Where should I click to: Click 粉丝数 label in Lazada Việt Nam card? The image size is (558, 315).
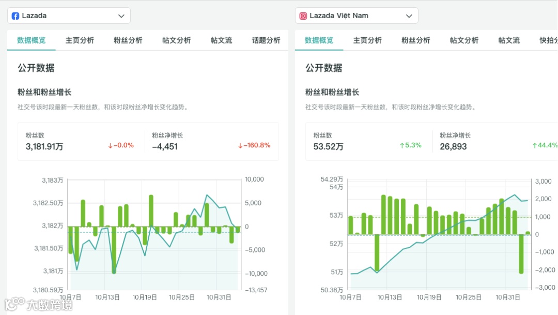coord(322,136)
